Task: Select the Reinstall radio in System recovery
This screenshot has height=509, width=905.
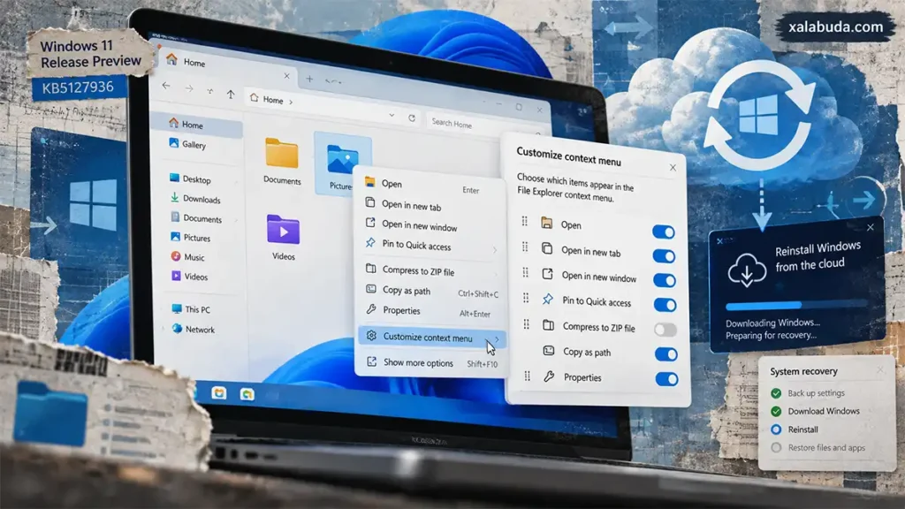Action: 776,429
